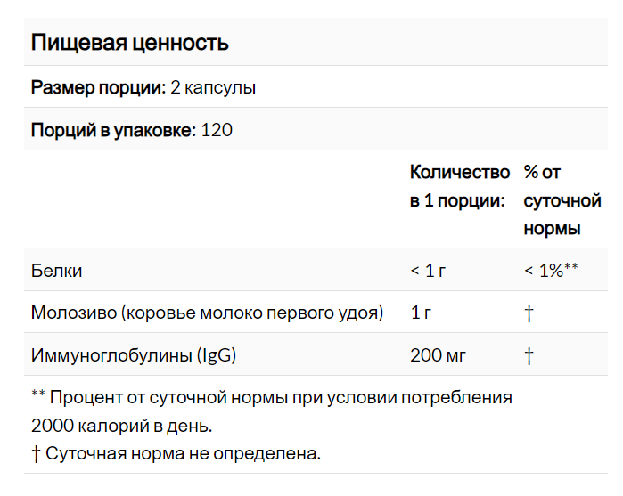Viewport: 623px width, 496px height.
Task: Select the 'Порций в упаковке:' label
Action: click(x=113, y=130)
